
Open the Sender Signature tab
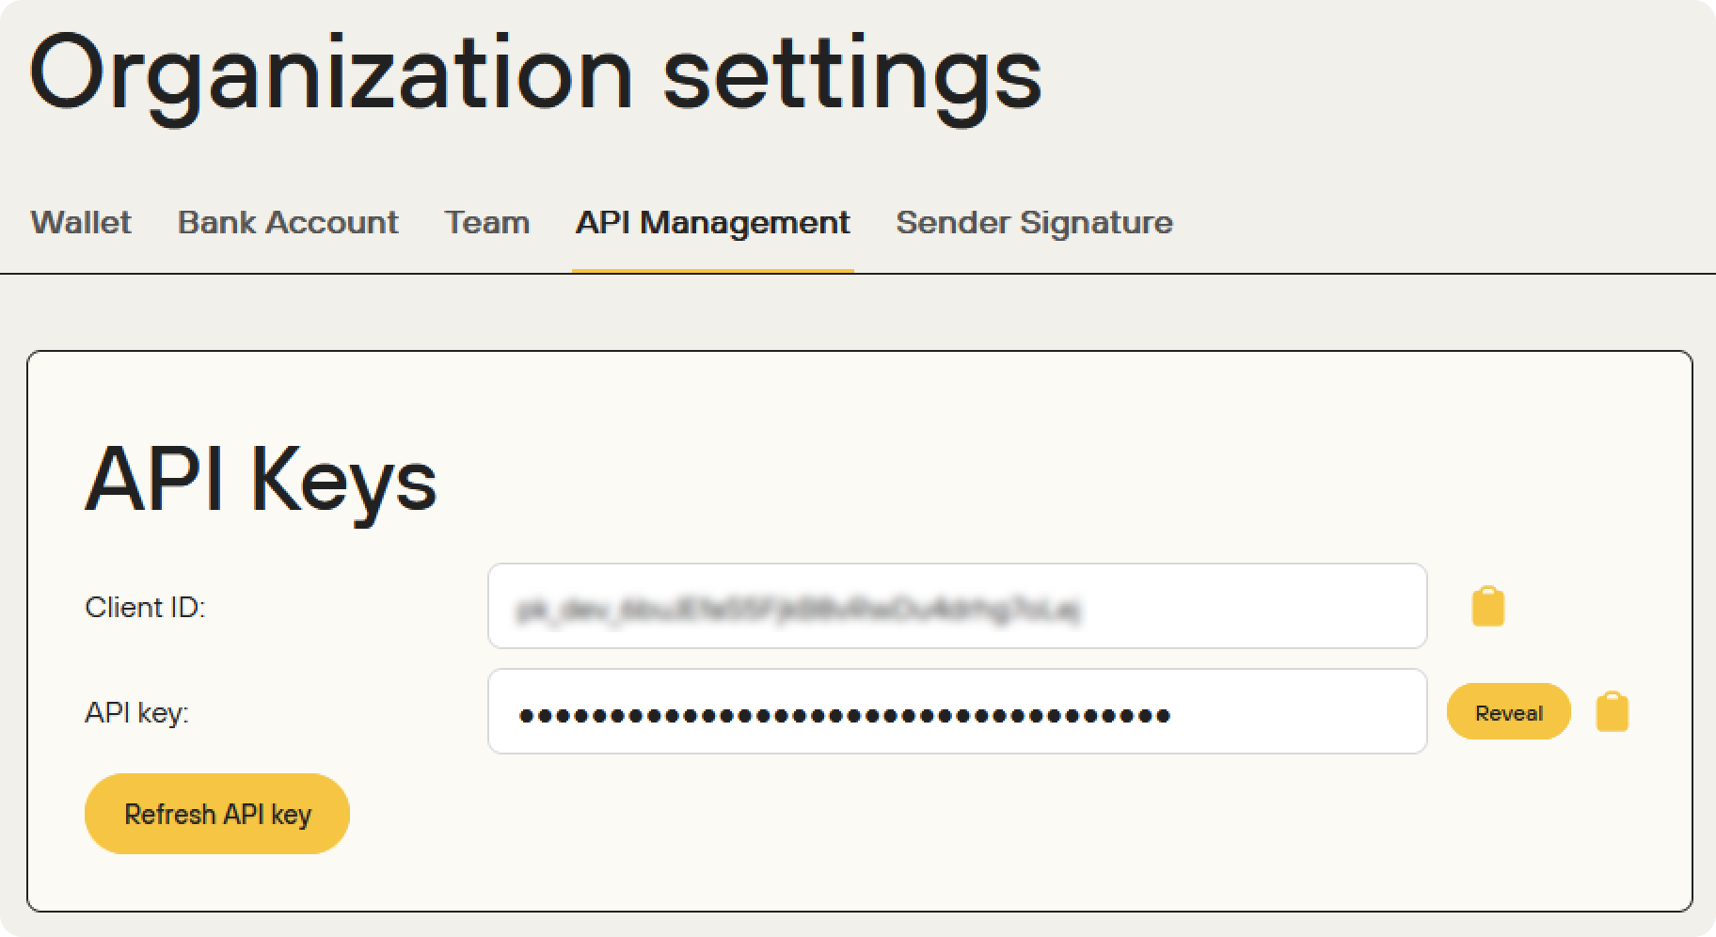tap(1034, 222)
